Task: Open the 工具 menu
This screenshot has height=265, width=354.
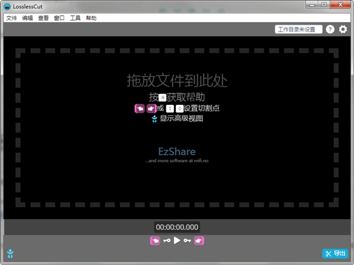Action: [75, 18]
